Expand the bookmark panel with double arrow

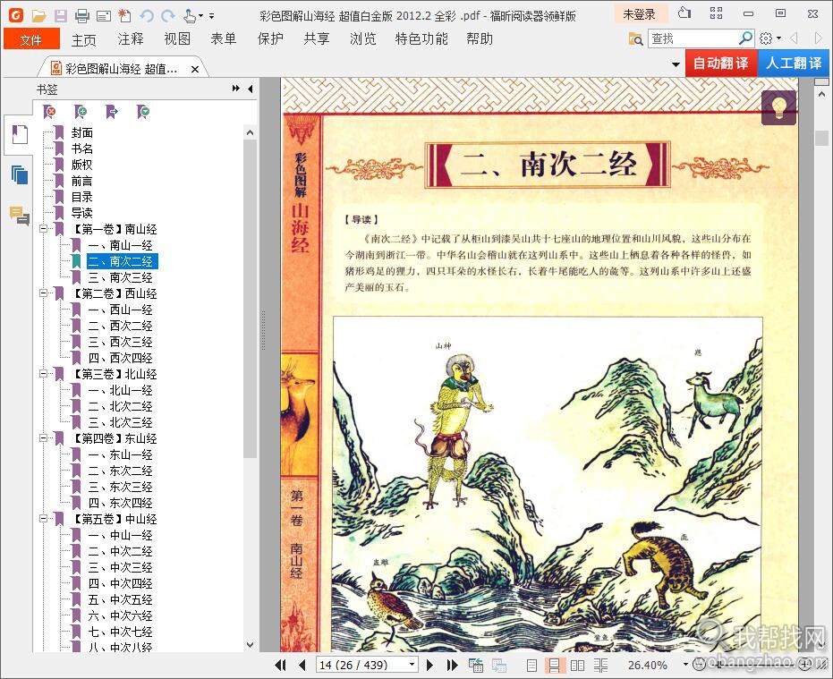[236, 89]
